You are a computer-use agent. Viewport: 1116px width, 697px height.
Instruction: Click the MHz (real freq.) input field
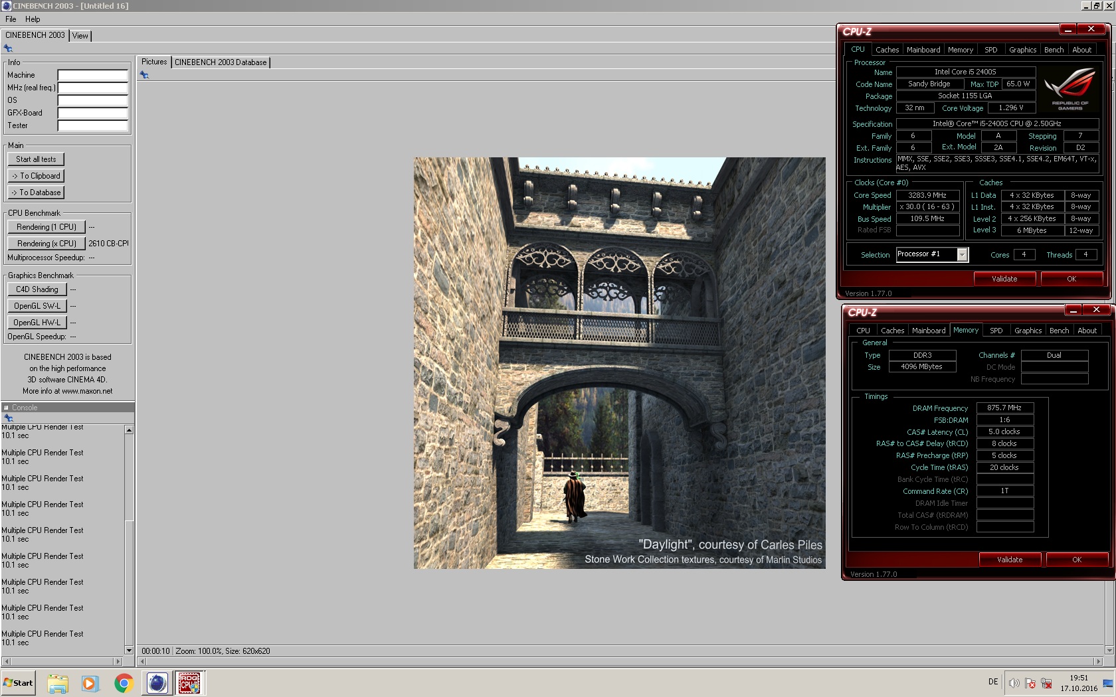point(93,88)
